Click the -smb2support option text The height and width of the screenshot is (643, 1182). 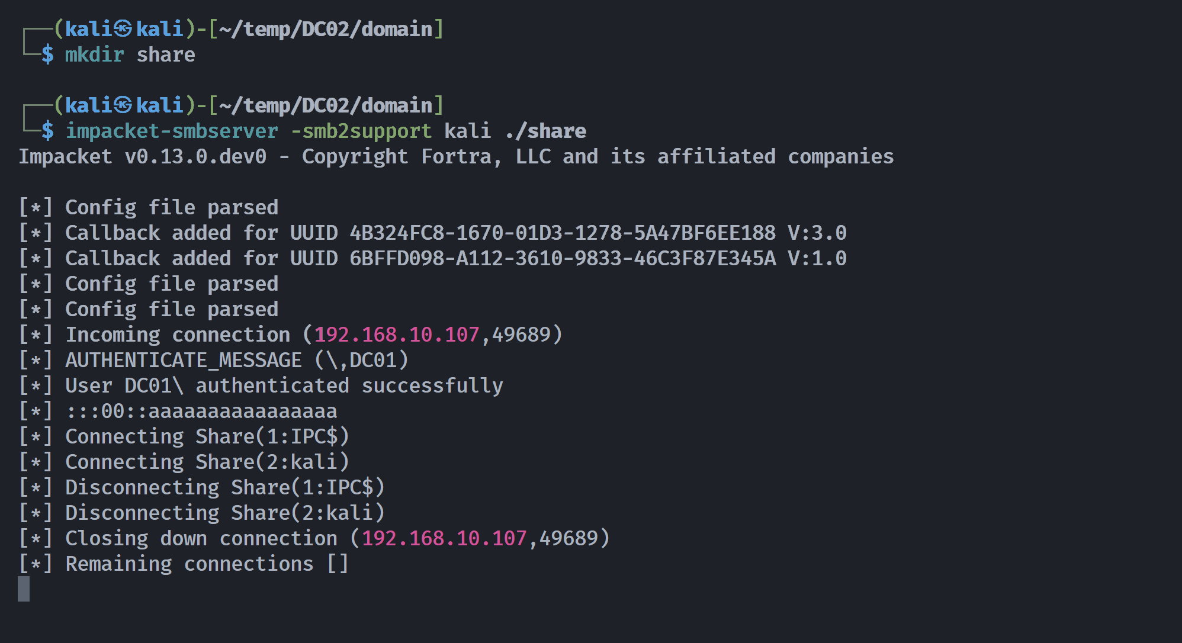pyautogui.click(x=361, y=131)
